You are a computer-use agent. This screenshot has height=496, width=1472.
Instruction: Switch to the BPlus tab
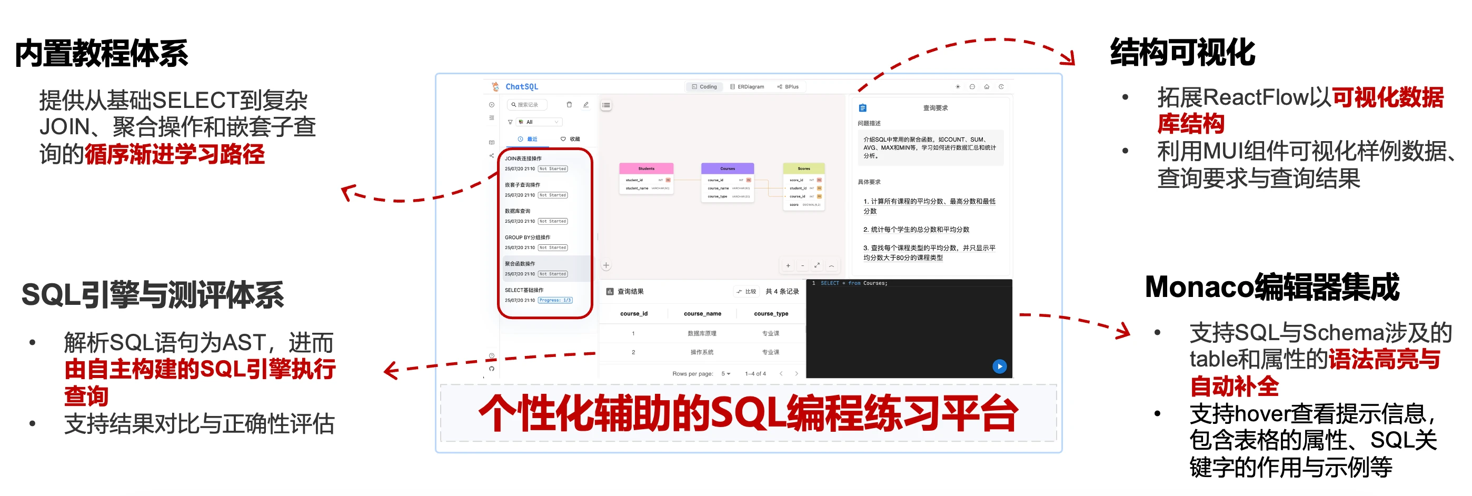(x=788, y=87)
